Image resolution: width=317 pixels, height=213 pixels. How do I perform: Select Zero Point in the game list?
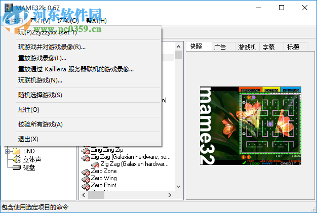tap(103, 185)
